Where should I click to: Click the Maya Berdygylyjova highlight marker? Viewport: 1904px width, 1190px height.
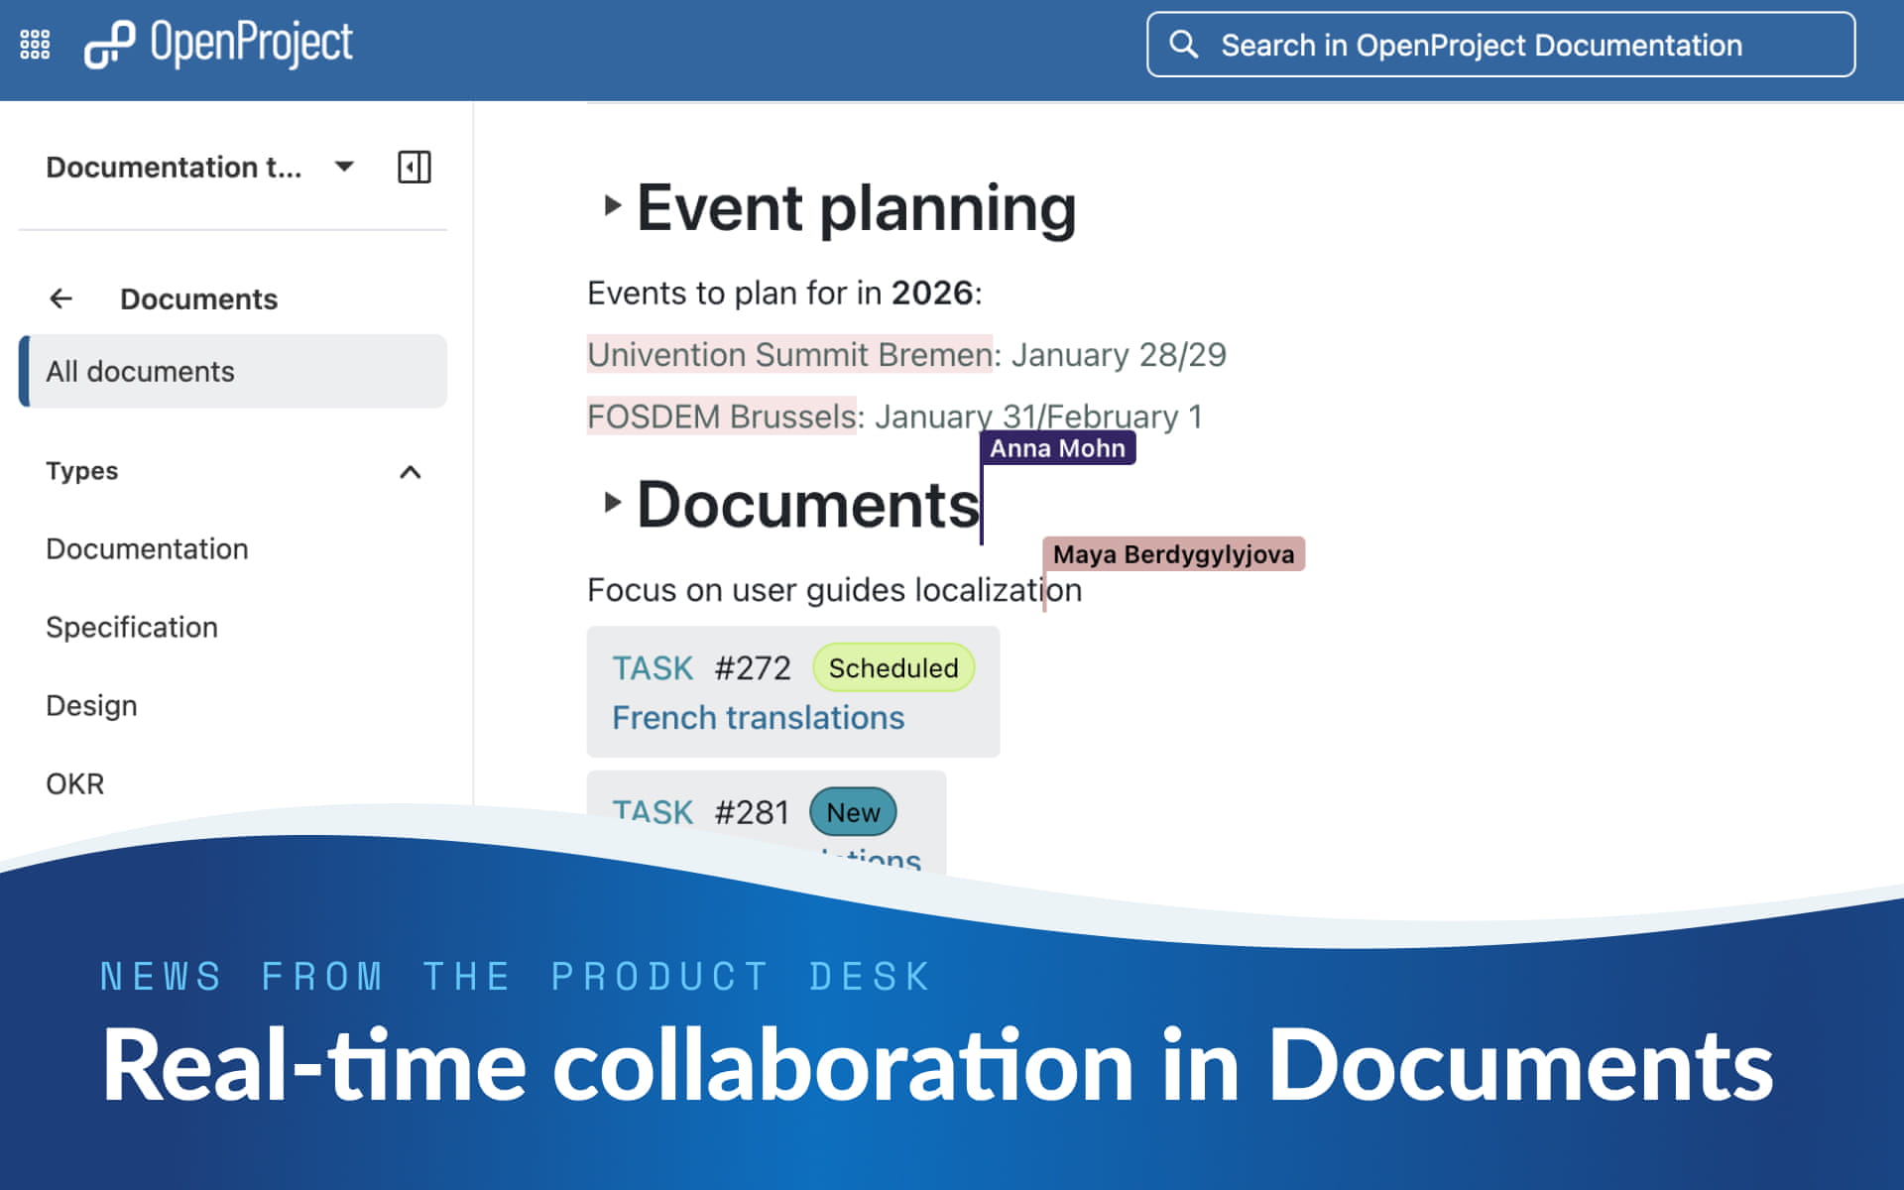1173,554
